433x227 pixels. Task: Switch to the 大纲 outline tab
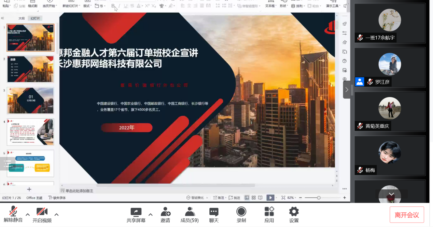tap(22, 18)
